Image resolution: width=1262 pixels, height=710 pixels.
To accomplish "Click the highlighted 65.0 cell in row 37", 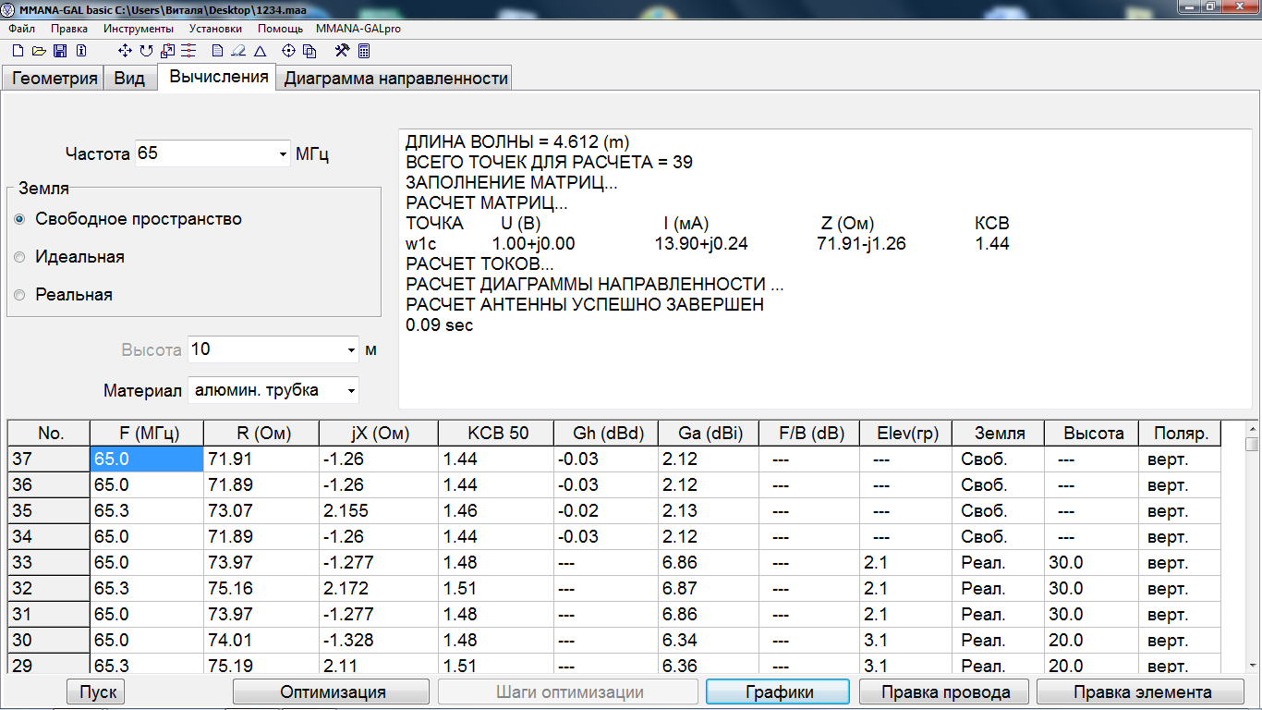I will click(147, 459).
